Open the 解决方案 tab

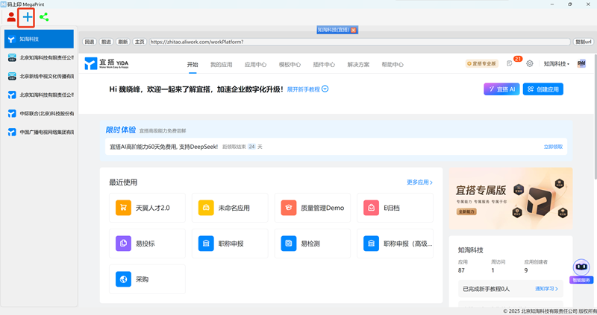click(358, 65)
